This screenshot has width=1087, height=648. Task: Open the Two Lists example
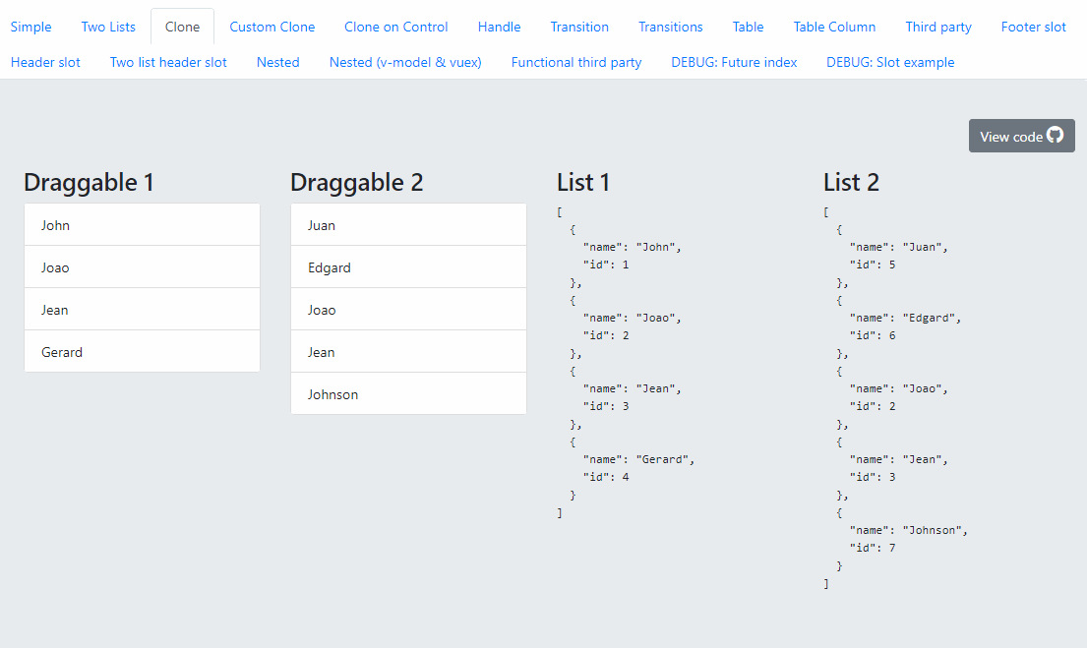(108, 27)
